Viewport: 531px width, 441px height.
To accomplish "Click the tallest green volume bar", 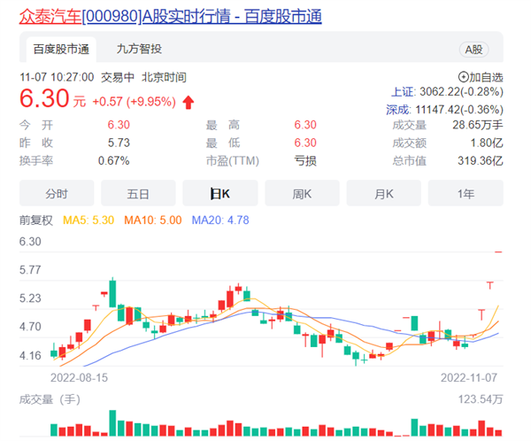I will point(112,422).
